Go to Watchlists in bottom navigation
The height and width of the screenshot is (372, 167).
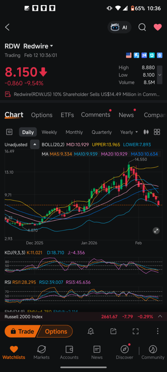click(14, 352)
